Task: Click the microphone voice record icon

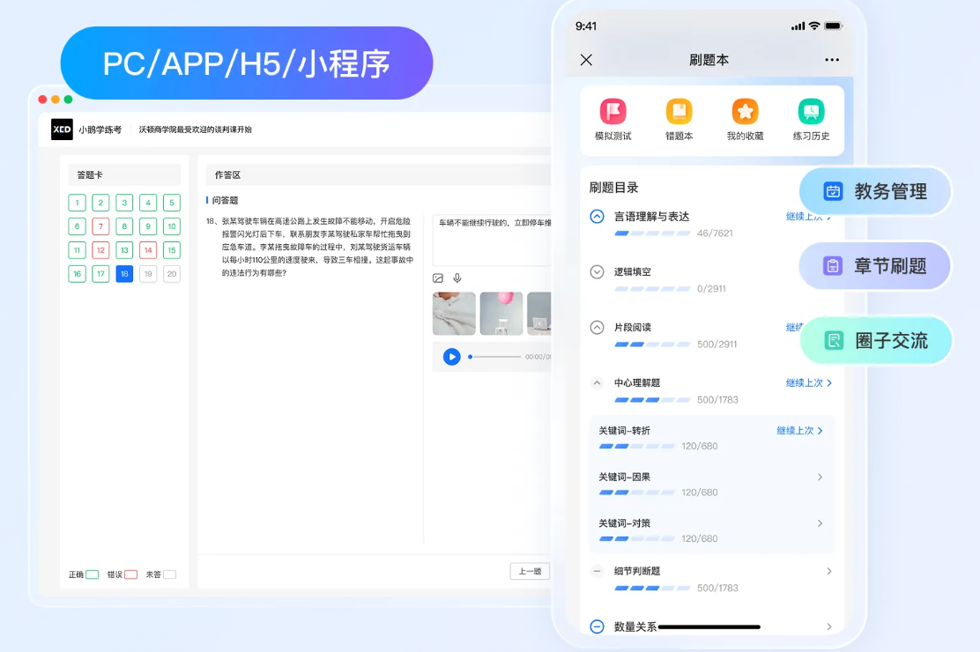Action: coord(457,278)
